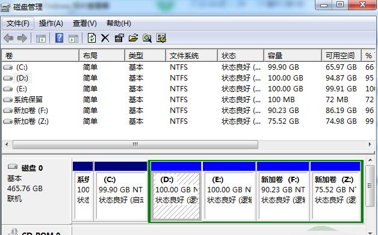
Task: Toggle the console tree pane icon
Action: point(41,38)
